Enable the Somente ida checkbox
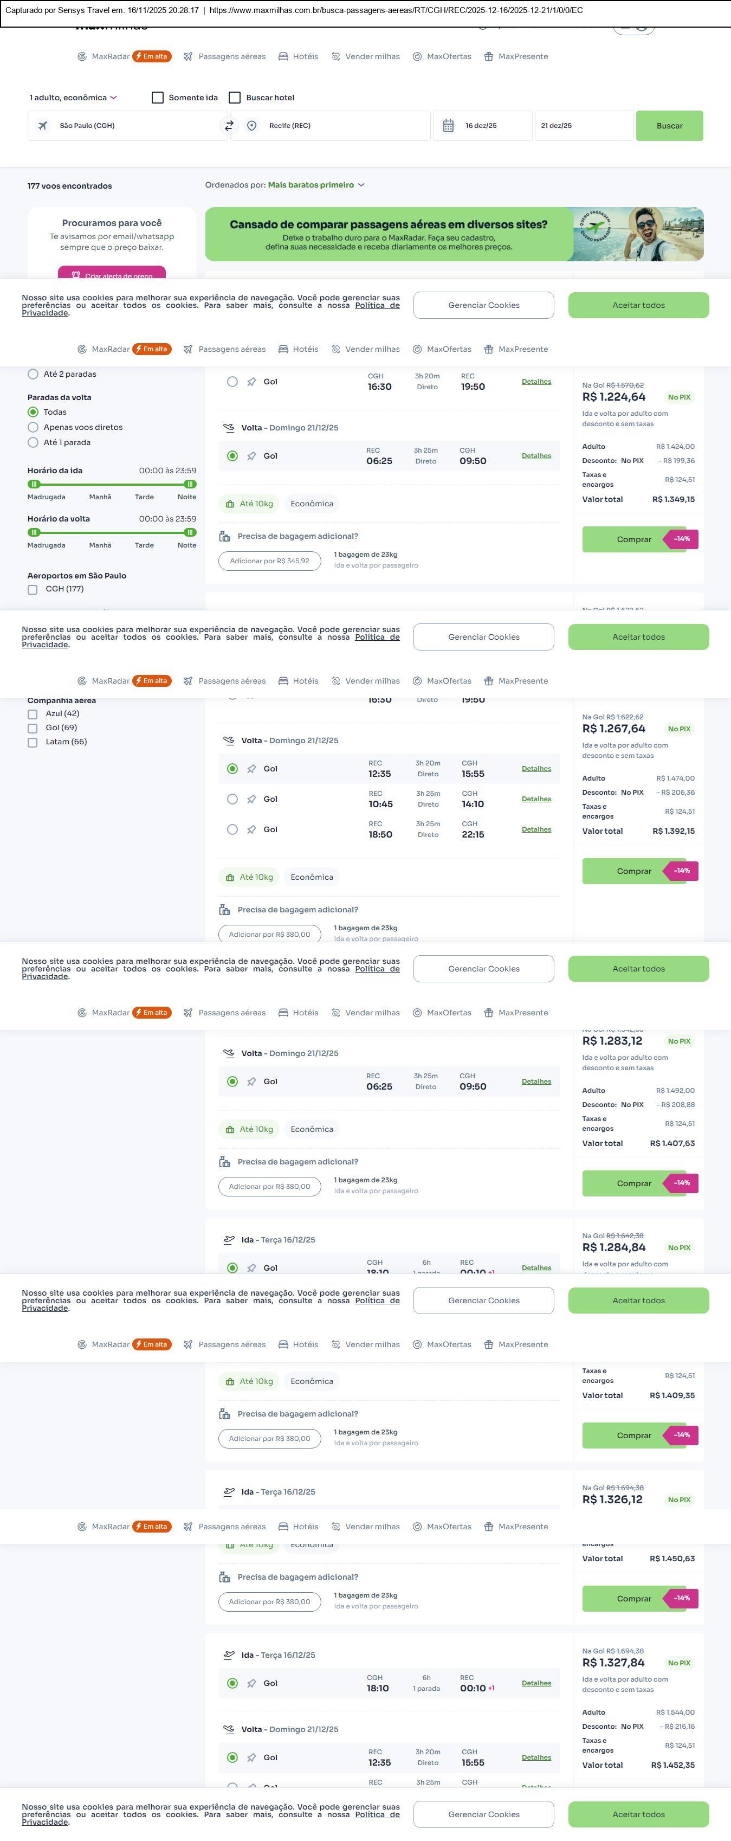The image size is (731, 1841). (158, 98)
